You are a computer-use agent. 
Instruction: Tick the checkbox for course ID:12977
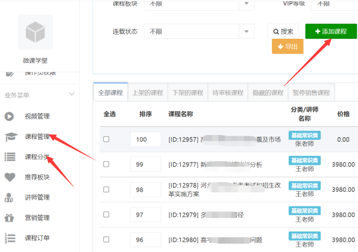(x=106, y=164)
